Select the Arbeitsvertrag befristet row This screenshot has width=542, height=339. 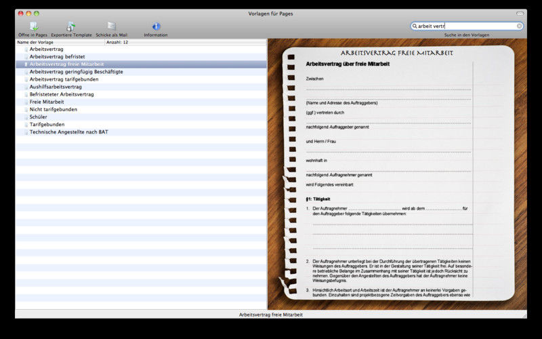pyautogui.click(x=141, y=57)
